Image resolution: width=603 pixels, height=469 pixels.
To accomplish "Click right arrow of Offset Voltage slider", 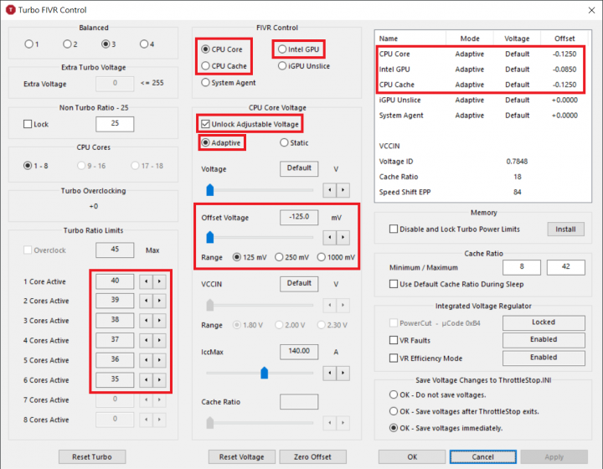I will click(x=343, y=237).
